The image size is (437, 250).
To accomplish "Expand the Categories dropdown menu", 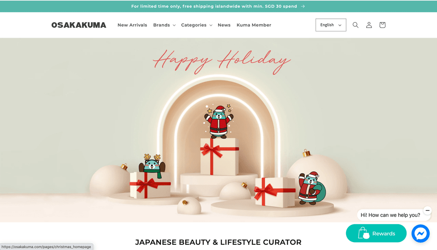I will tap(197, 25).
